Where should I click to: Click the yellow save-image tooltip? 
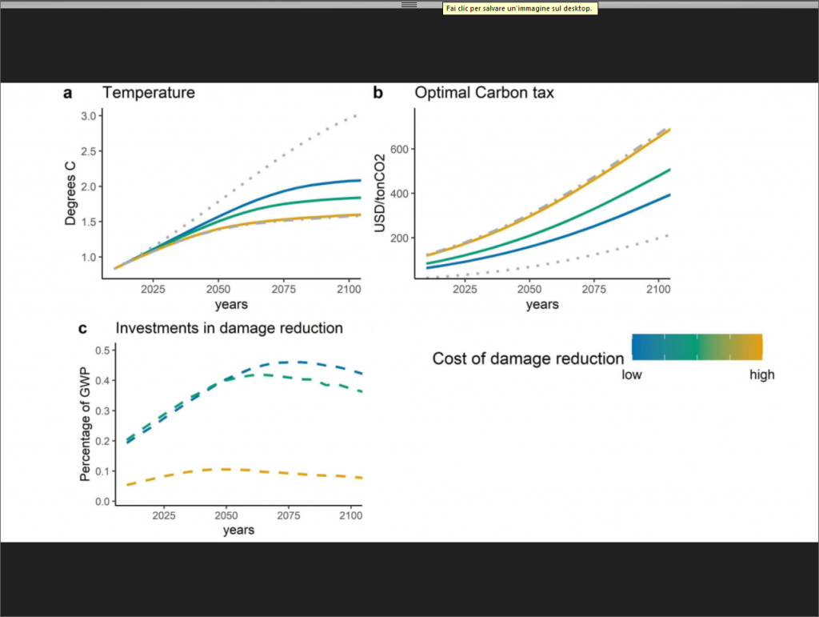pyautogui.click(x=519, y=8)
